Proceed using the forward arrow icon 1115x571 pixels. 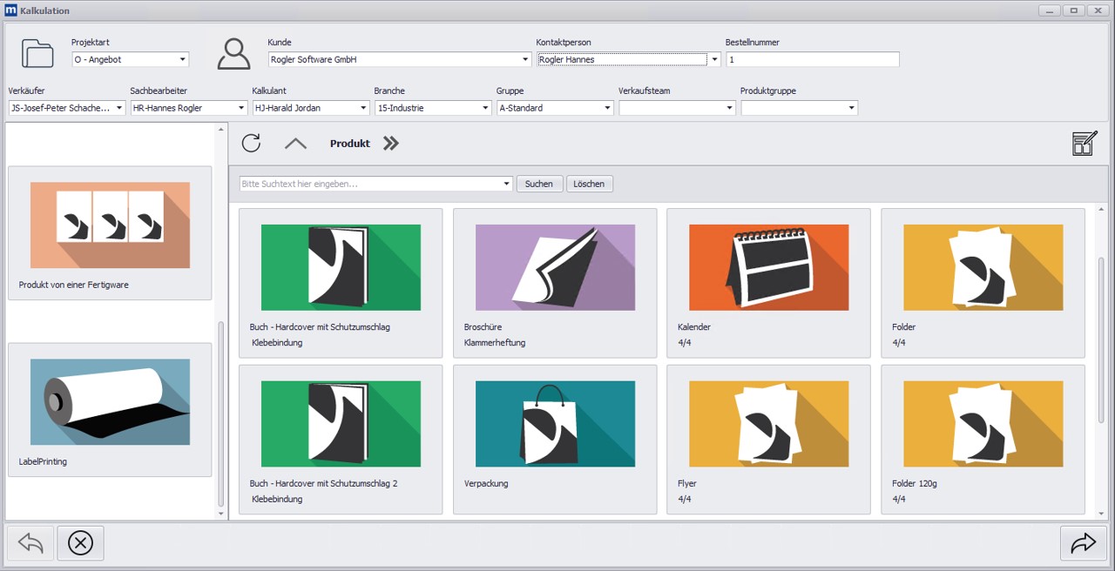click(1083, 542)
